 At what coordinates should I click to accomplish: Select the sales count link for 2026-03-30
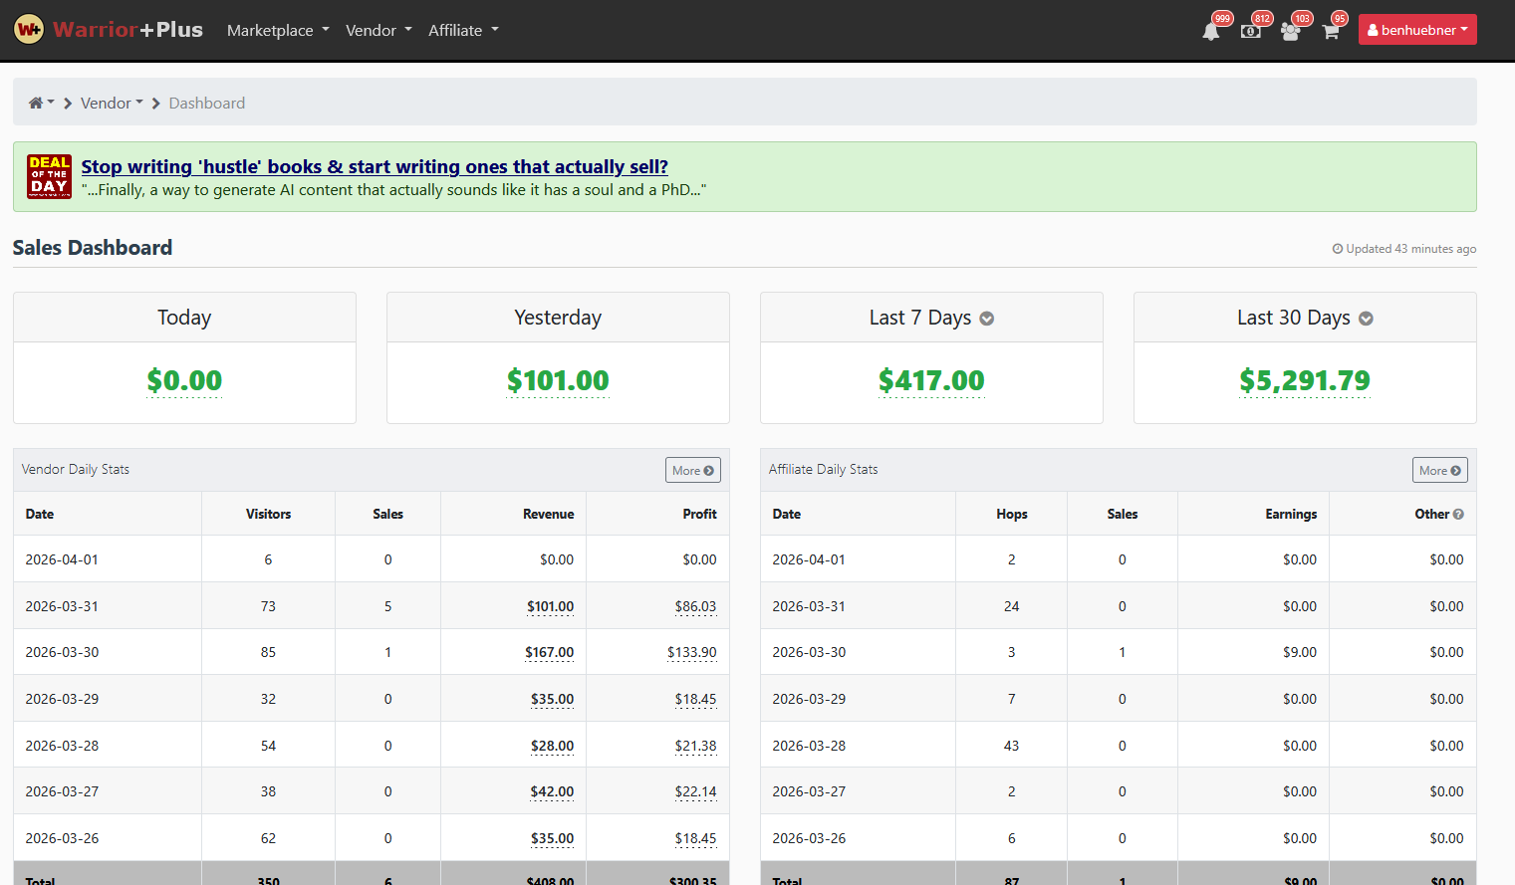point(387,651)
